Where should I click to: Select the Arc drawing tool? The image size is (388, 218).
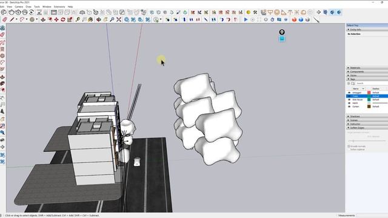click(x=22, y=19)
